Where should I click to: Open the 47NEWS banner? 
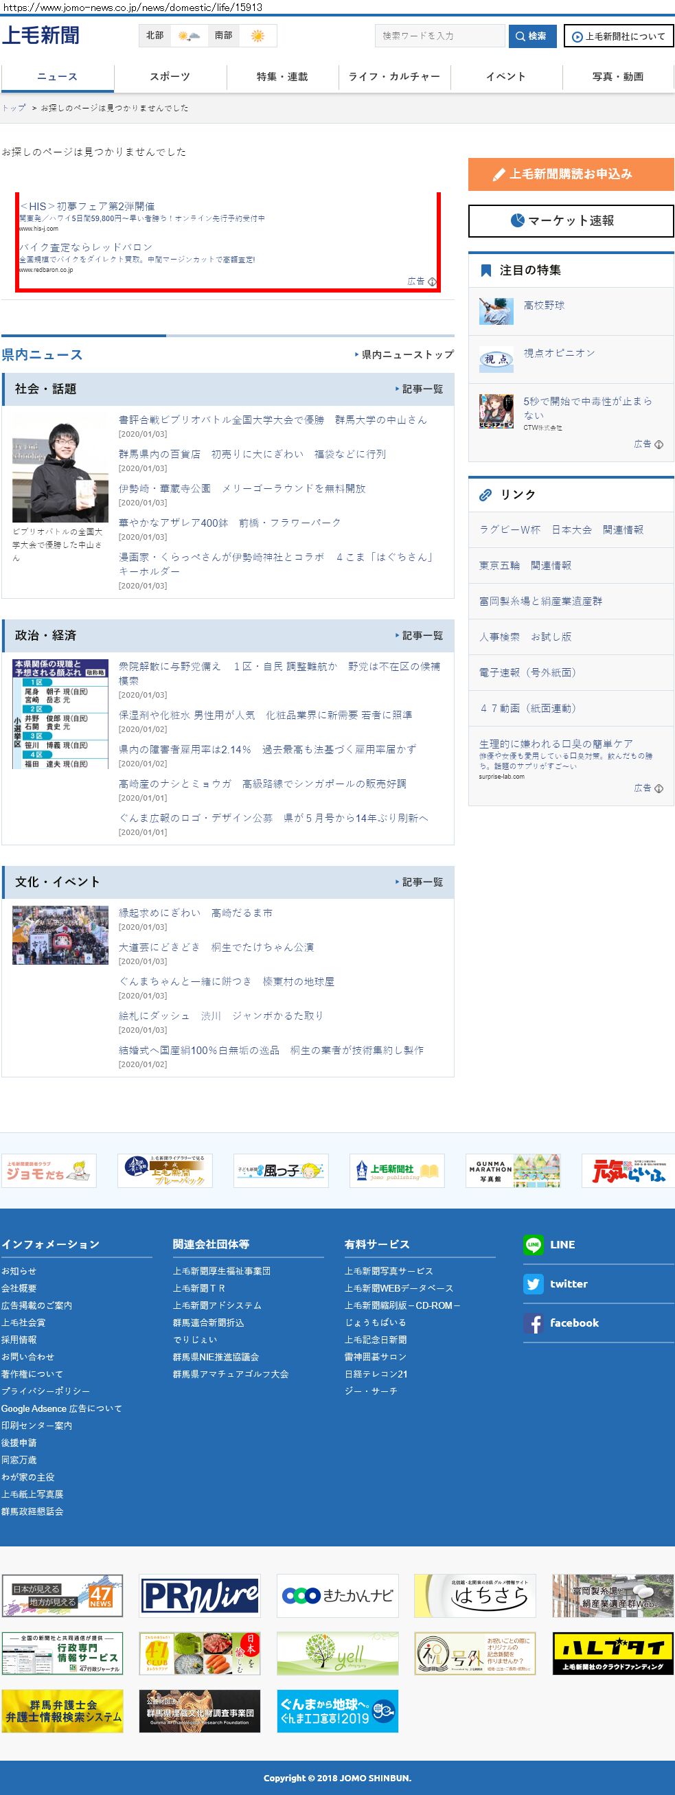coord(62,1595)
